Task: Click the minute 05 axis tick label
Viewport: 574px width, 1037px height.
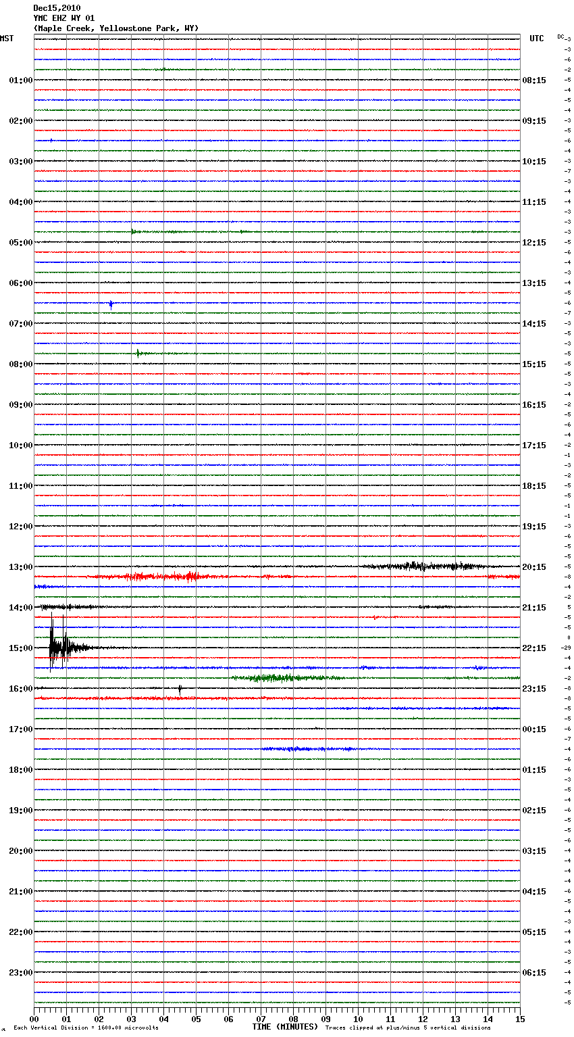Action: coord(196,1019)
